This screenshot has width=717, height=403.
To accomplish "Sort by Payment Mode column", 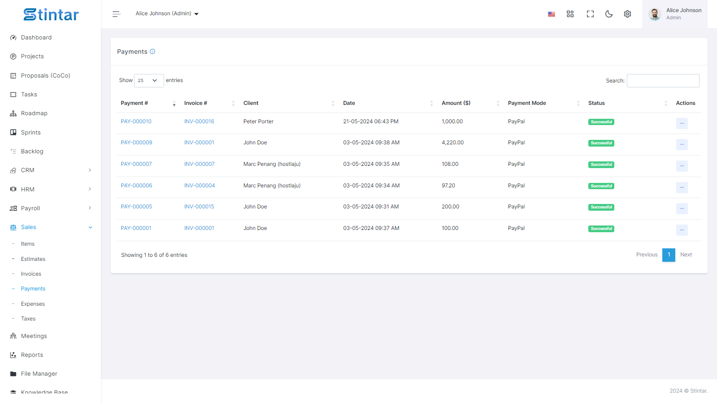I will 543,104.
